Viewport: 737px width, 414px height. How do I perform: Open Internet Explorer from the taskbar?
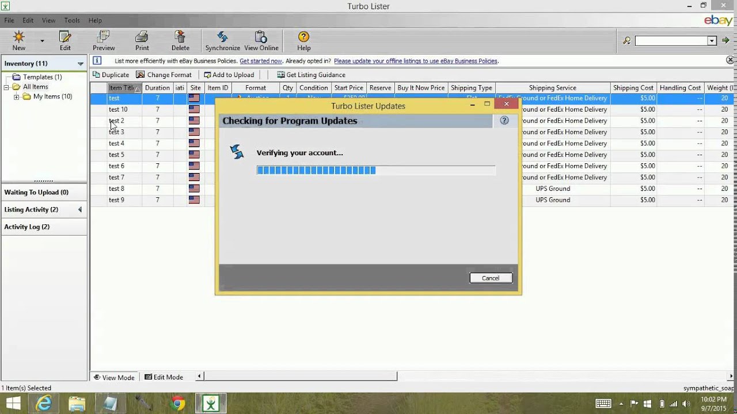(x=44, y=404)
